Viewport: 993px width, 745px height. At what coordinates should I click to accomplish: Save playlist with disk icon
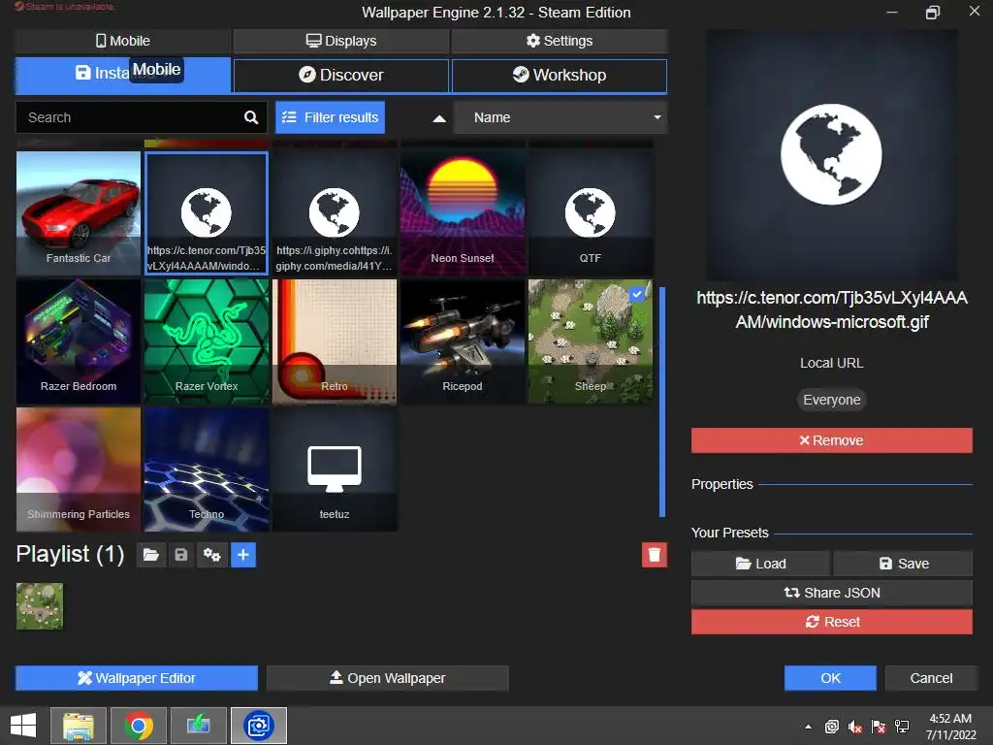pyautogui.click(x=181, y=556)
